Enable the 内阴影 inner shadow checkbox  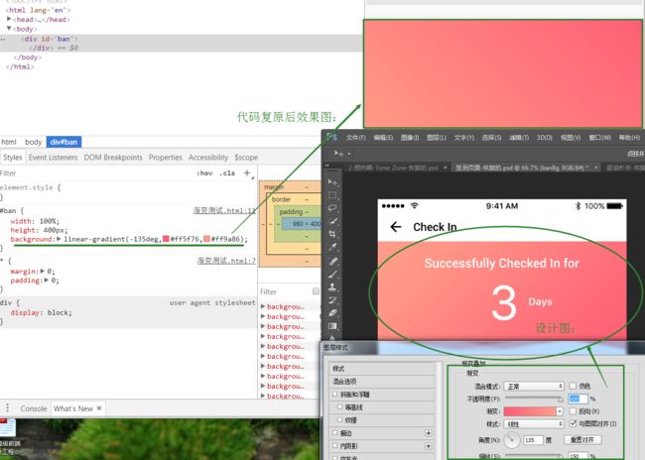point(334,445)
